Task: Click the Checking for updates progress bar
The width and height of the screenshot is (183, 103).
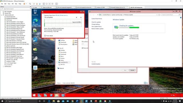Action: tap(129, 27)
